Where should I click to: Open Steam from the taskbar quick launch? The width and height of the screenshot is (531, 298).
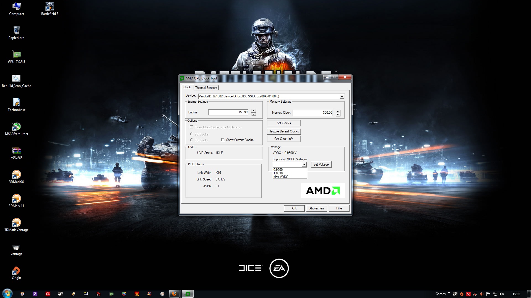[x=61, y=294]
